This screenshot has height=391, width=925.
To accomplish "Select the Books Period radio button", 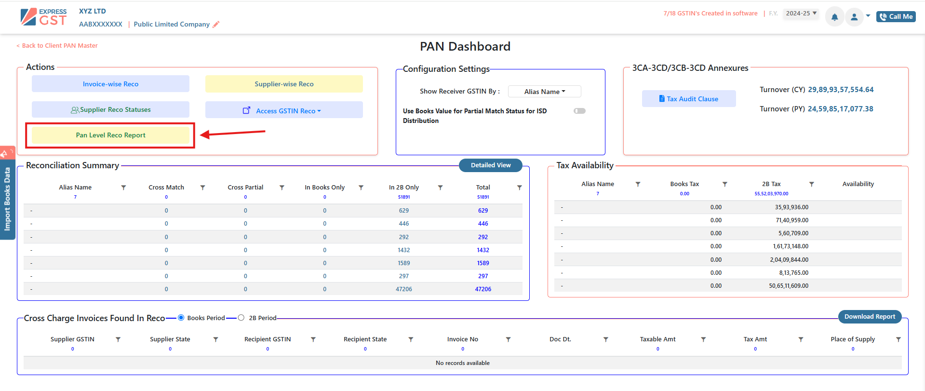I will [181, 318].
